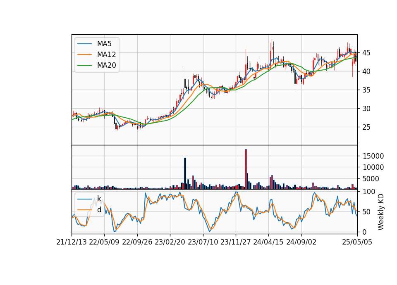
Task: Click the 45 price axis label
Action: 366,53
